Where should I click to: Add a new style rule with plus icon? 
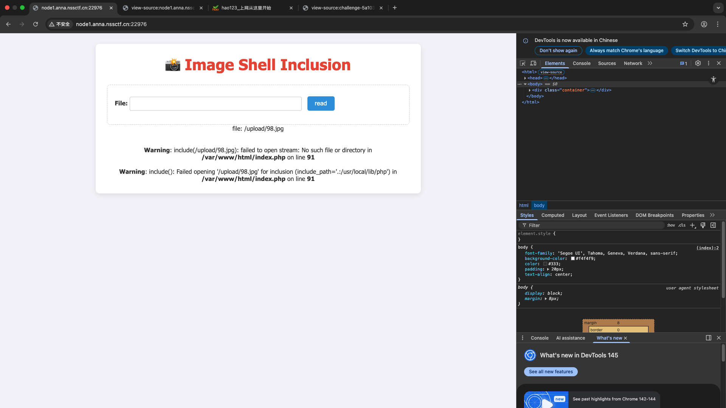pyautogui.click(x=693, y=225)
